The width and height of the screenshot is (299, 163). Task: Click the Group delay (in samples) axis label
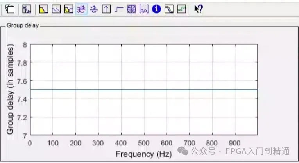(x=11, y=90)
